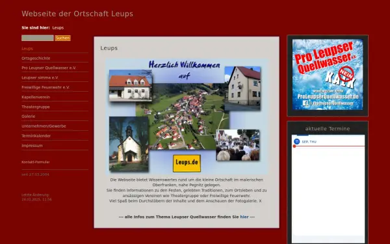This screenshot has height=244, width=390.
Task: Open the Galerie page
Action: point(29,116)
